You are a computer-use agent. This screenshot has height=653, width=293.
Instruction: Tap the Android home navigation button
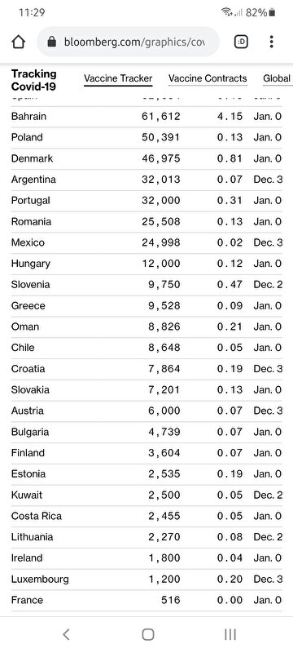pos(148,634)
